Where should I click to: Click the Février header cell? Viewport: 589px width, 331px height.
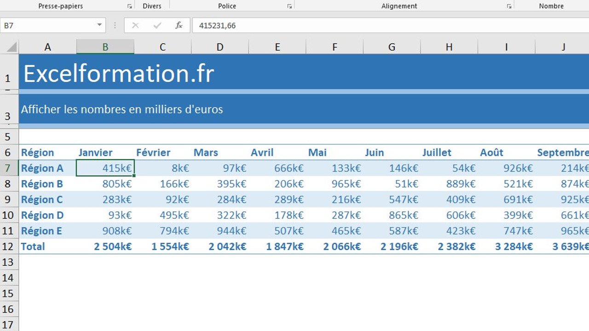pyautogui.click(x=162, y=153)
